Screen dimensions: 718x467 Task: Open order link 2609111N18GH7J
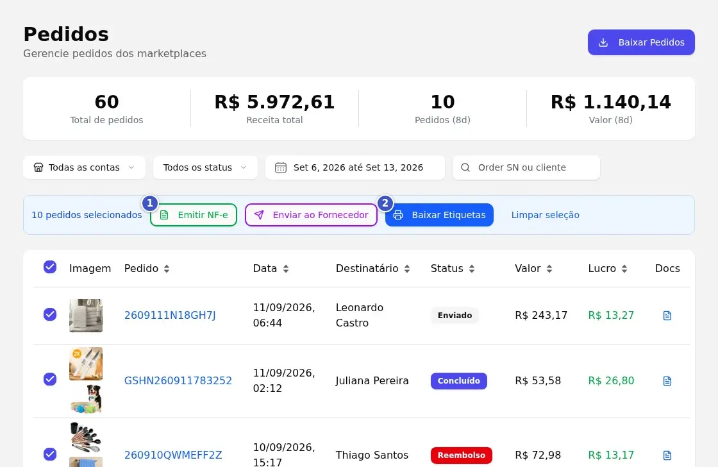click(170, 316)
